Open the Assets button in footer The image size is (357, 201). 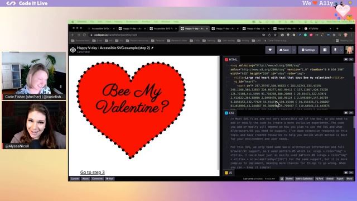pyautogui.click(x=85, y=179)
